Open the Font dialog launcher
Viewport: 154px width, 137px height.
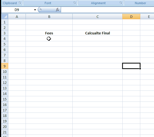(x=75, y=3)
